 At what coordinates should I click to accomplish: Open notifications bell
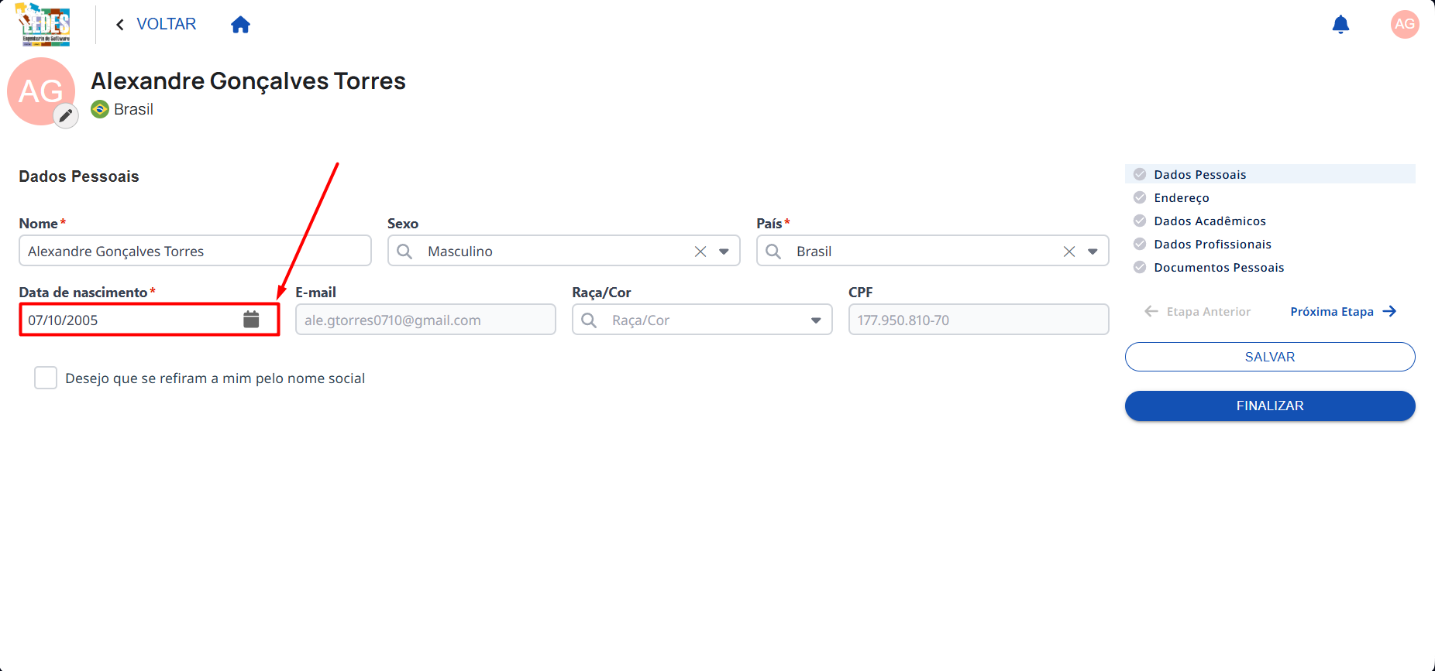point(1340,25)
